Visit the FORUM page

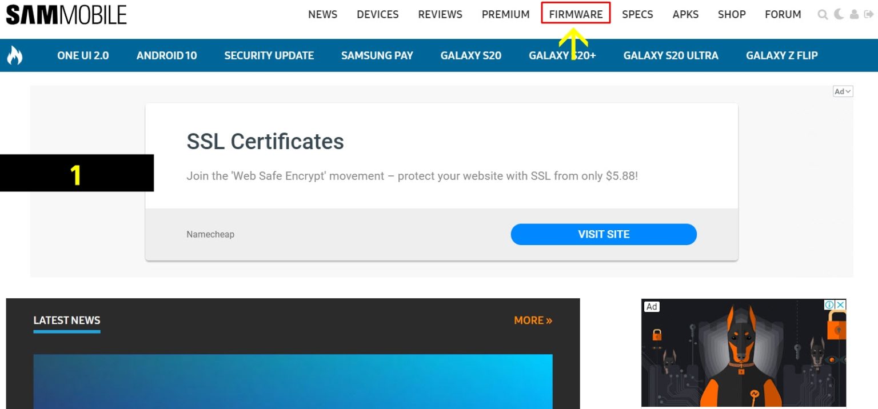click(x=783, y=14)
